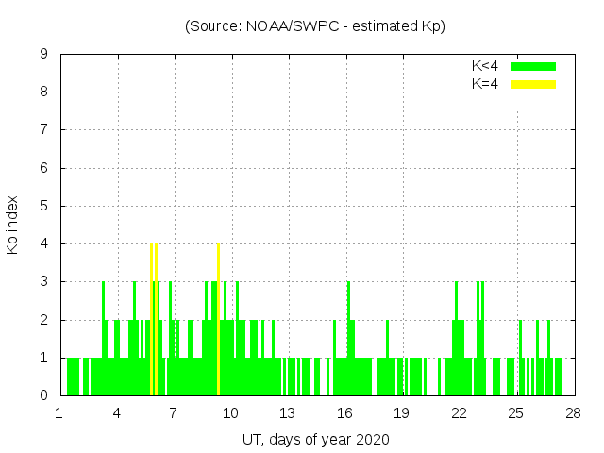Select x-axis tick label 28

click(x=573, y=412)
